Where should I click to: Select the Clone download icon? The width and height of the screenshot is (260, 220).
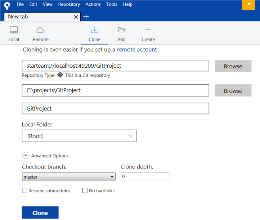click(95, 30)
